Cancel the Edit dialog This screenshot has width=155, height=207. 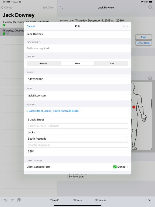click(x=31, y=26)
